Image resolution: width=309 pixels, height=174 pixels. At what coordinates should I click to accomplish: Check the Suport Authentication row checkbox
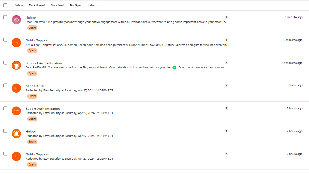click(x=5, y=108)
